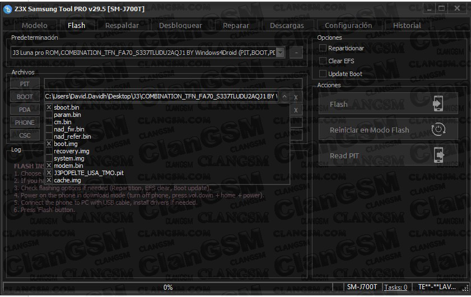View the Historial tab
Screen dimensions: 471x297
pos(407,26)
